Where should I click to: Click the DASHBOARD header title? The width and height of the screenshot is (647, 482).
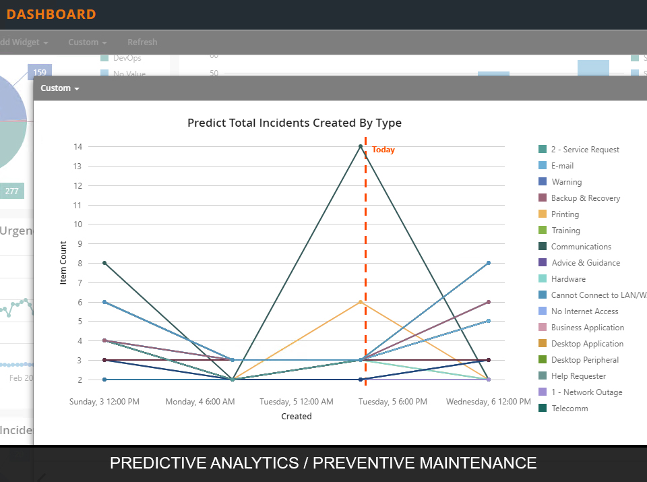coord(51,14)
